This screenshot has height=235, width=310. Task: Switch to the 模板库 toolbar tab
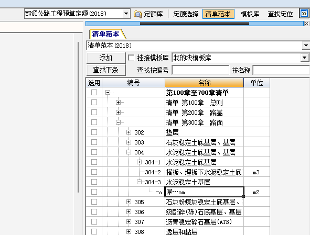[x=250, y=14]
